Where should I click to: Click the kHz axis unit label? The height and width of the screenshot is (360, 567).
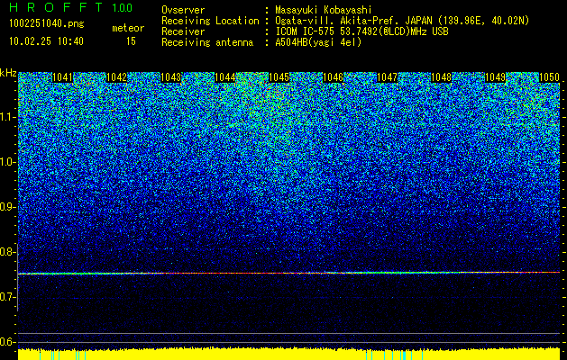click(x=8, y=73)
